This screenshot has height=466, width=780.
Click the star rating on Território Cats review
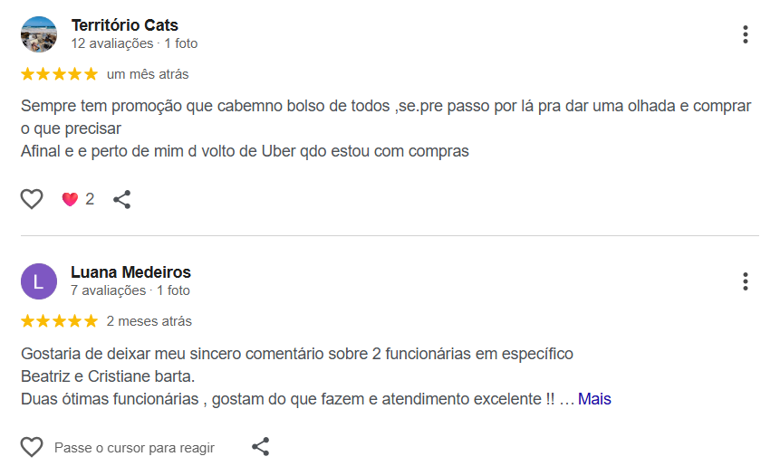(x=59, y=74)
